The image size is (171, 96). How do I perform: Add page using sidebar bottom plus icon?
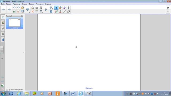click(2, 85)
